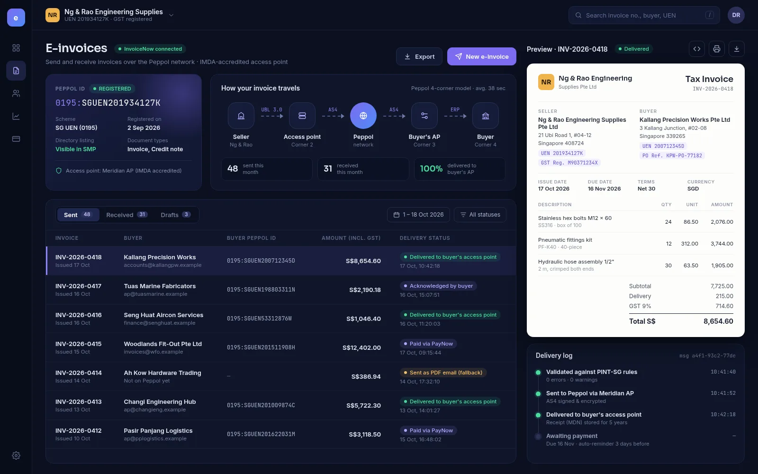Click the InvoiceNow connected badge
Viewport: 758px width, 474px height.
[x=150, y=49]
